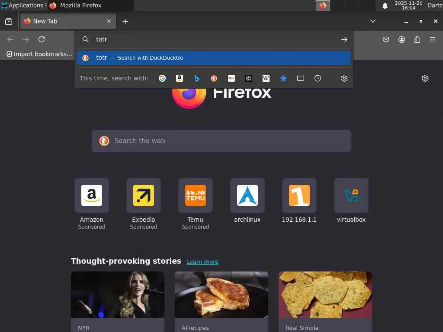Open Firefox View from tab bar icon
The width and height of the screenshot is (443, 332).
9,21
